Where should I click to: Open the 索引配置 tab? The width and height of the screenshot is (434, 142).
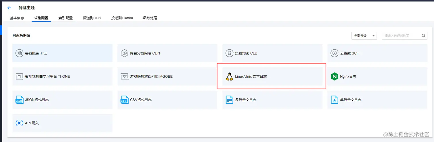(x=65, y=18)
